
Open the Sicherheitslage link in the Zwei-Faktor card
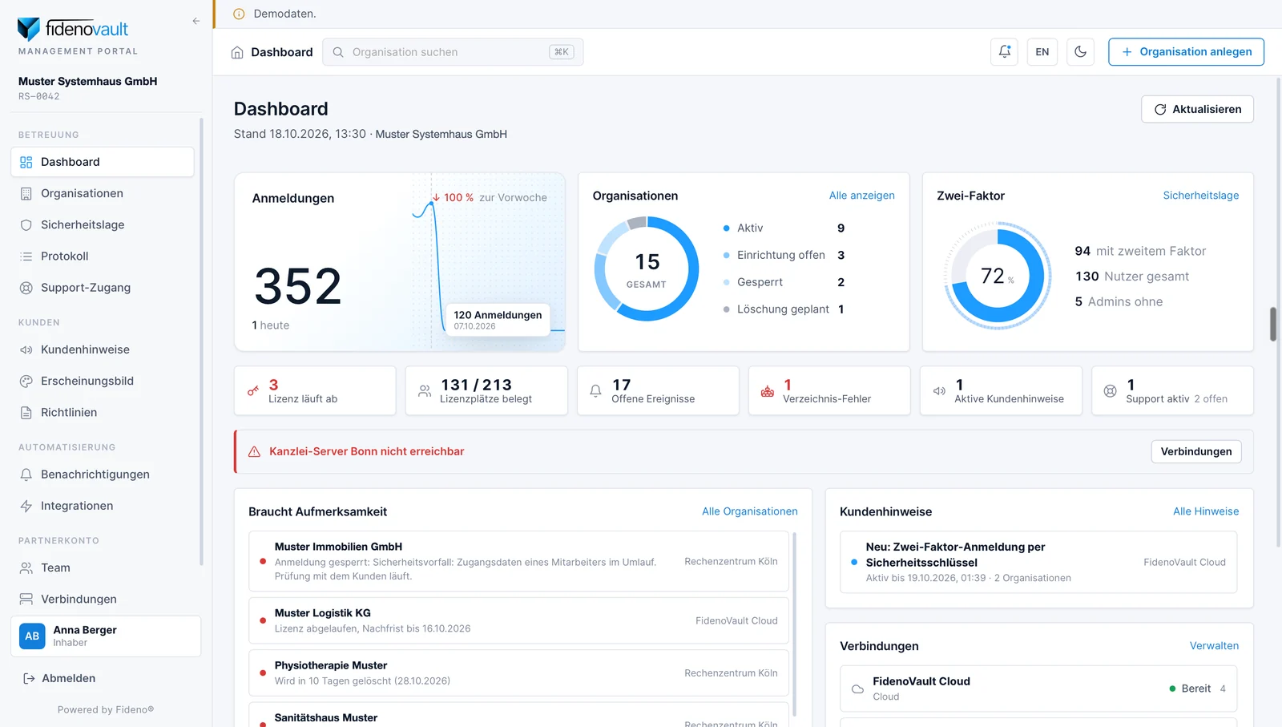coord(1200,196)
